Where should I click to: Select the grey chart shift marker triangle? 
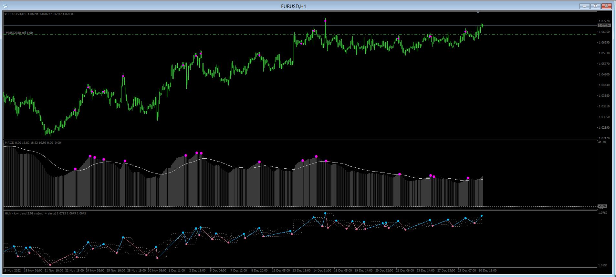pos(478,13)
